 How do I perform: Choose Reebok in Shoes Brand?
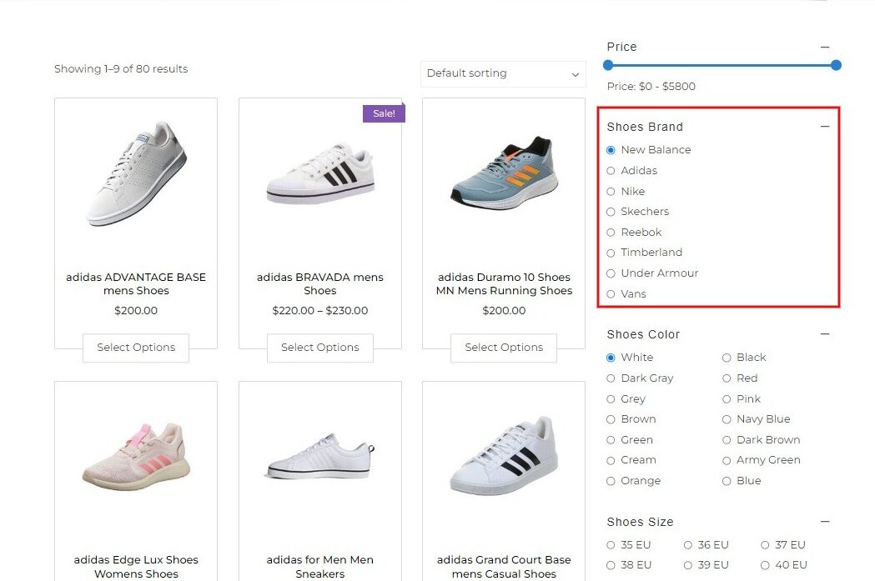611,233
